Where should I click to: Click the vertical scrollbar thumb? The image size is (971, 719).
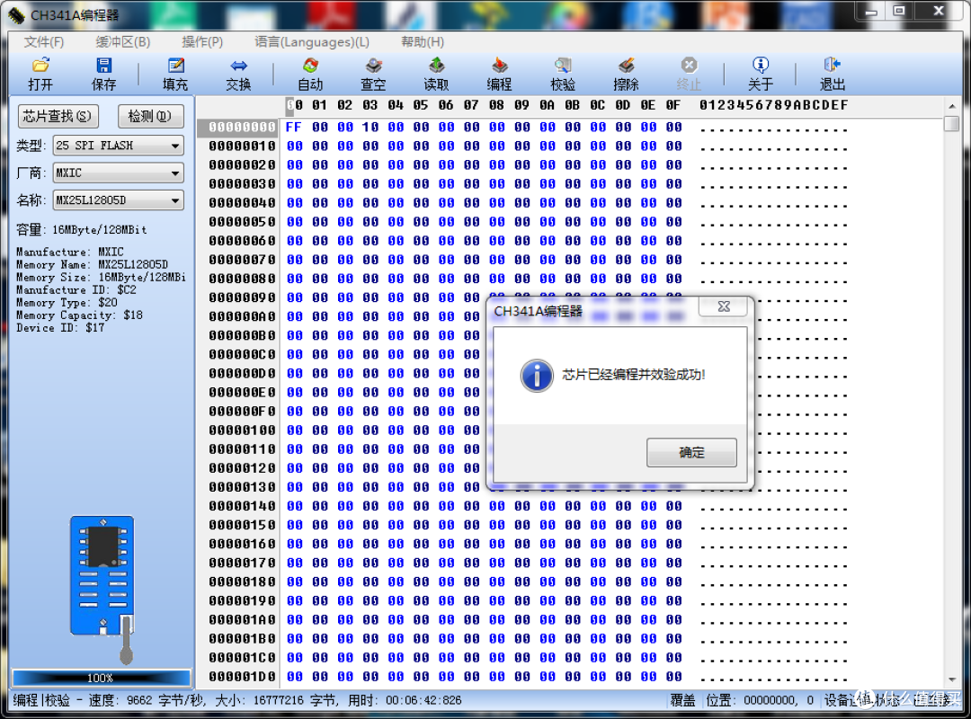click(952, 123)
